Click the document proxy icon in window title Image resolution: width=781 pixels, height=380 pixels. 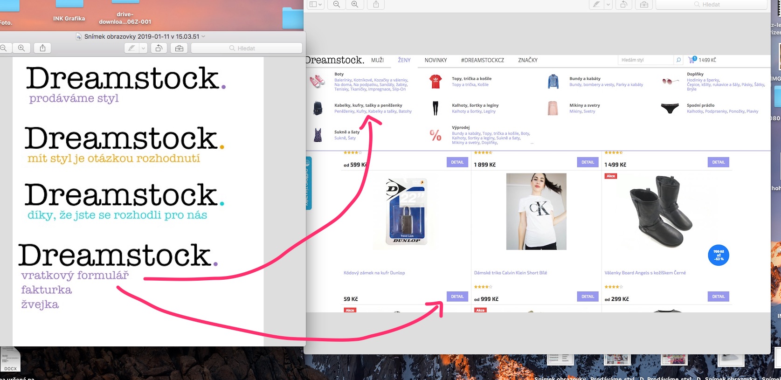click(x=79, y=36)
